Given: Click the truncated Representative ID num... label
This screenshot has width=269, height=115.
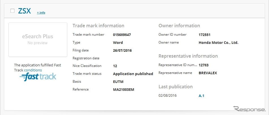Looking at the screenshot, I should pos(178,65).
